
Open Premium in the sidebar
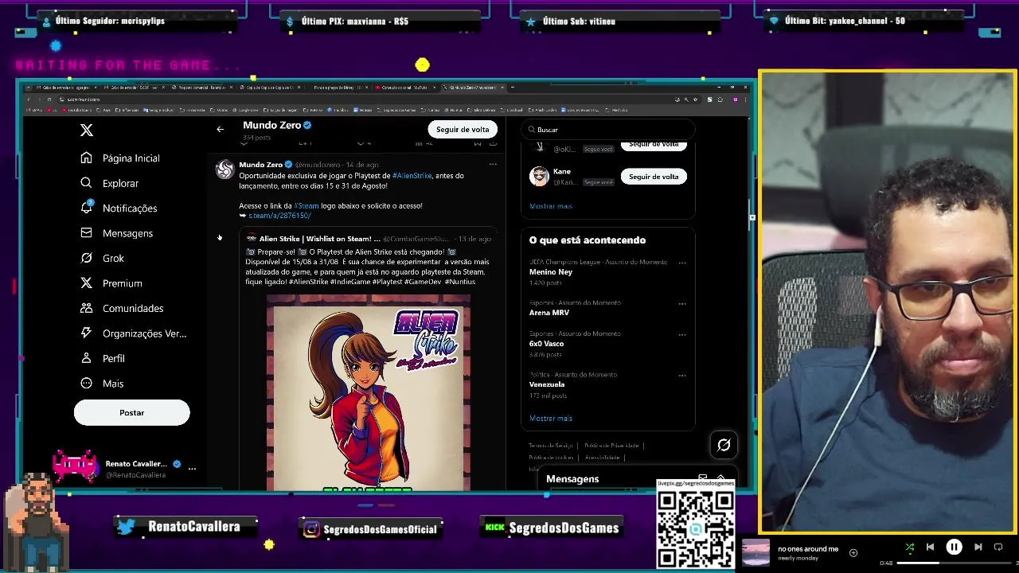point(111,283)
